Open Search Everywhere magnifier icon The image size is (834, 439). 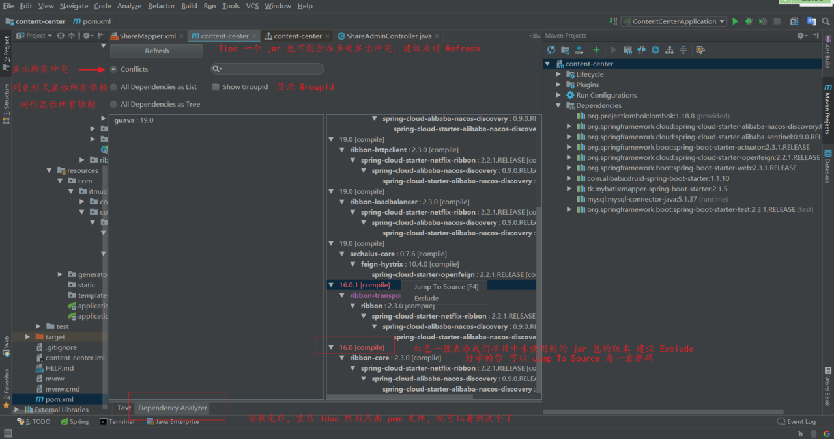click(826, 21)
